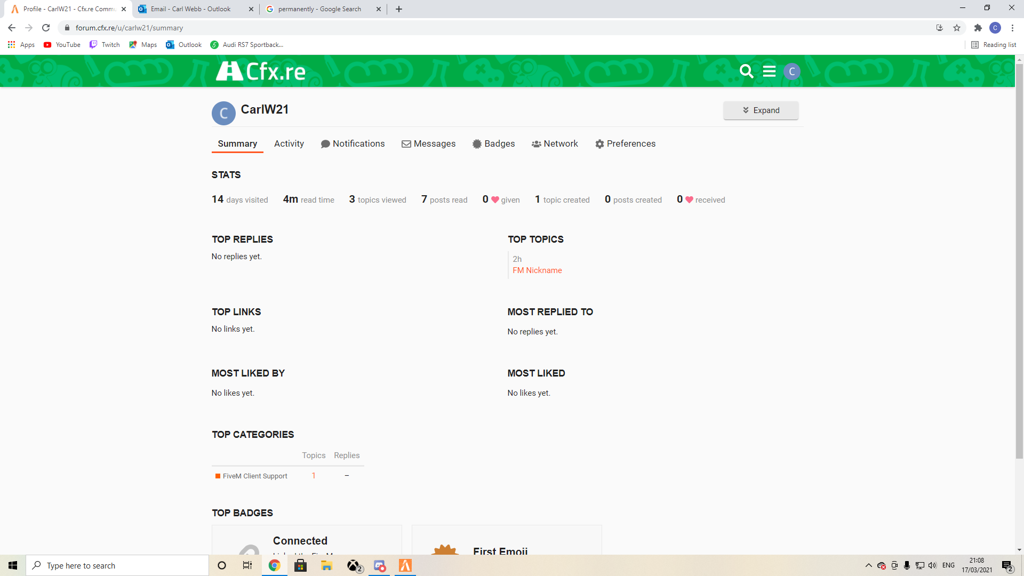Open the Windows Start menu
Screen dimensions: 1024x576
[13, 565]
